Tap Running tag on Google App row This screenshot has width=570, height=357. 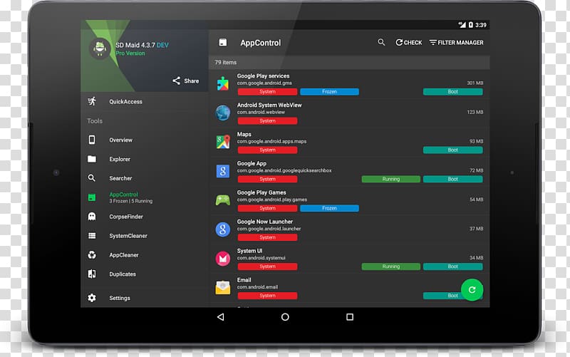[x=391, y=179]
